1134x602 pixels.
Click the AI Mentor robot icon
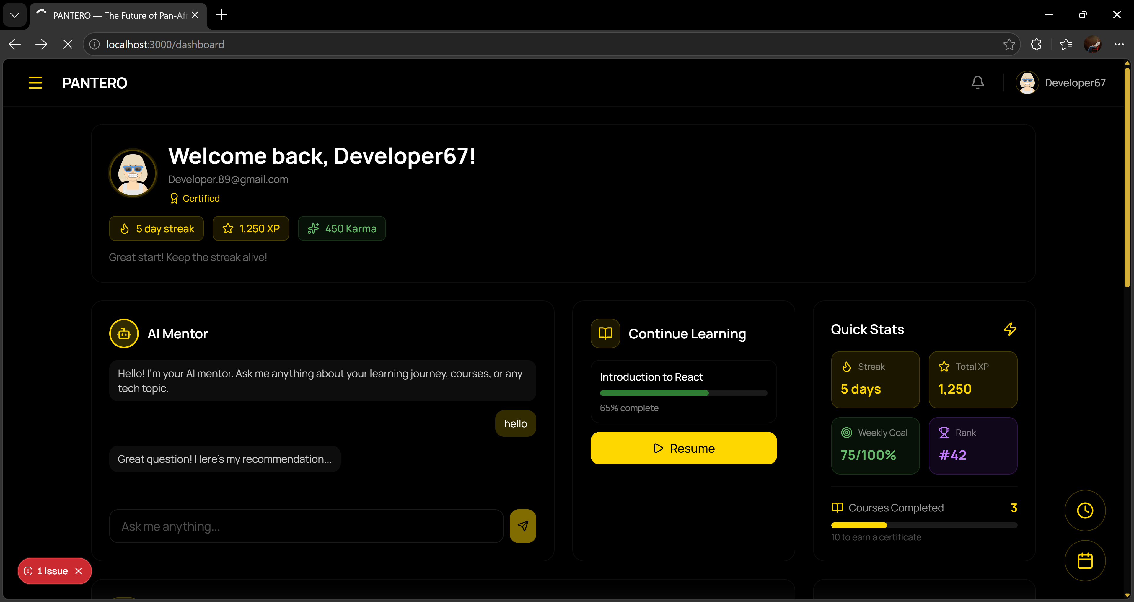pyautogui.click(x=124, y=333)
